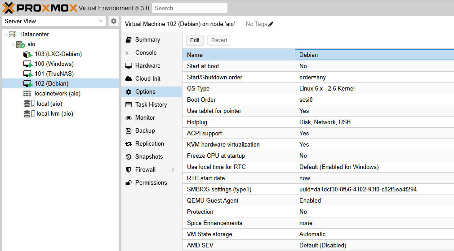Click the 103 LXC-Debian container icon
This screenshot has height=251, width=454.
(27, 54)
